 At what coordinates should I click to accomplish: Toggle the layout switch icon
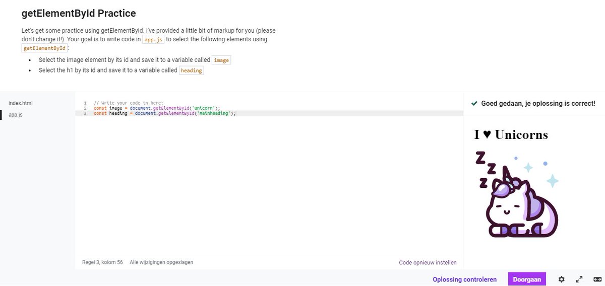[597, 279]
